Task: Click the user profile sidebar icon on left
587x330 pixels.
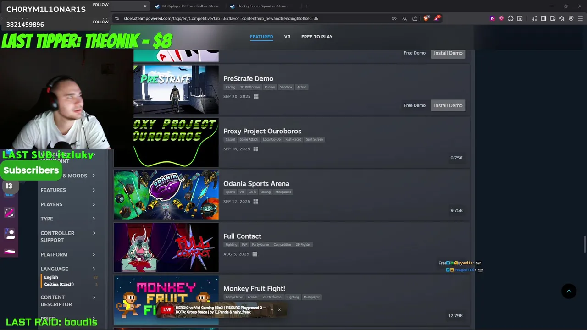Action: 10,234
